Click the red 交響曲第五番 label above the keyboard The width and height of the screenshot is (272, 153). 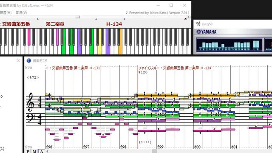(x=16, y=24)
